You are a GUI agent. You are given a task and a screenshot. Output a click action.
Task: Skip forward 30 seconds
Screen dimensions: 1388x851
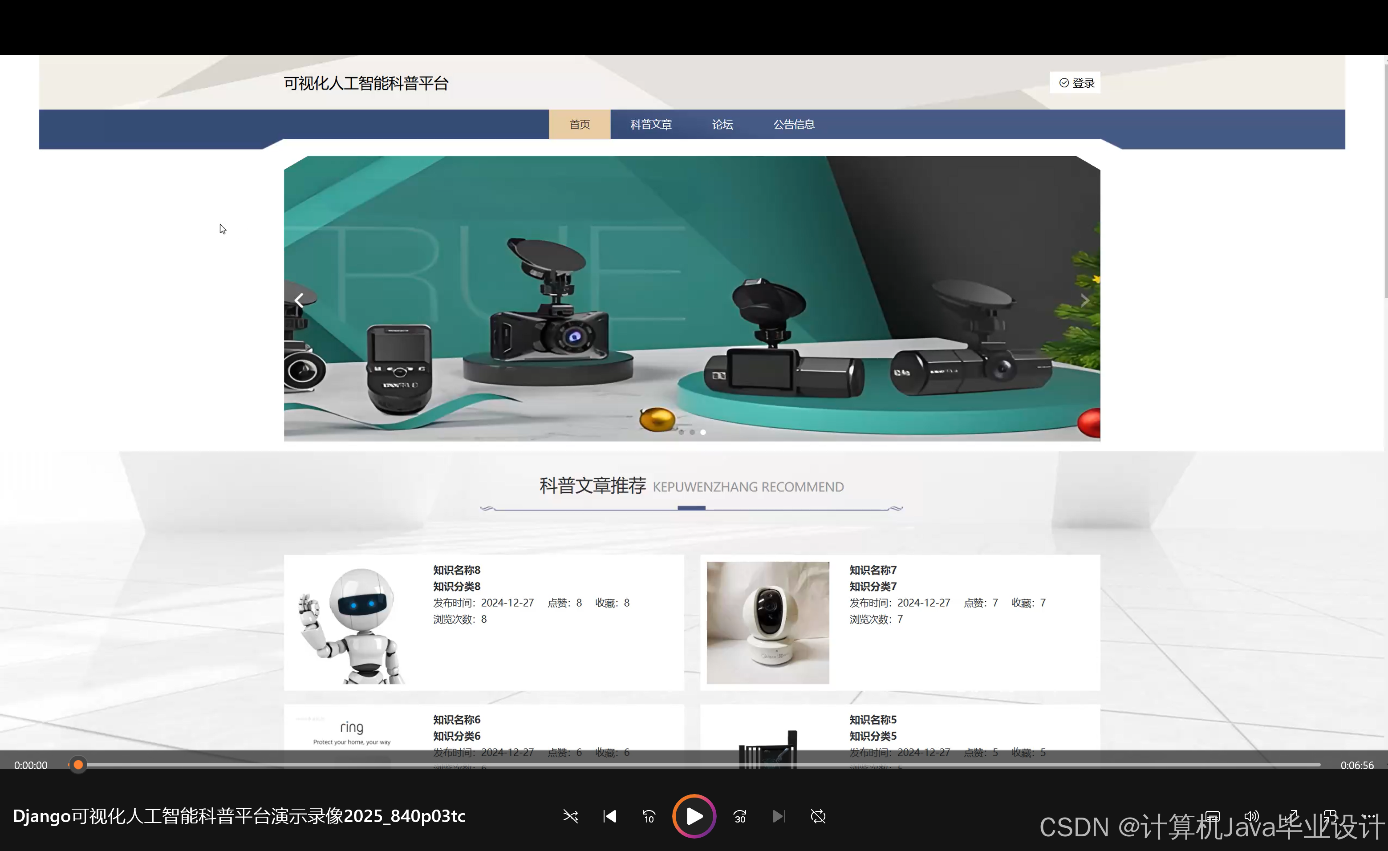[739, 816]
